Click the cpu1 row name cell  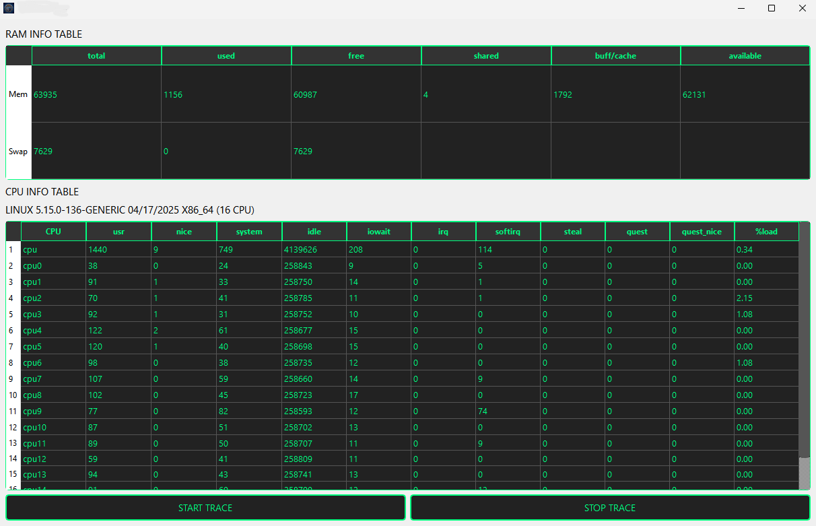click(x=53, y=282)
